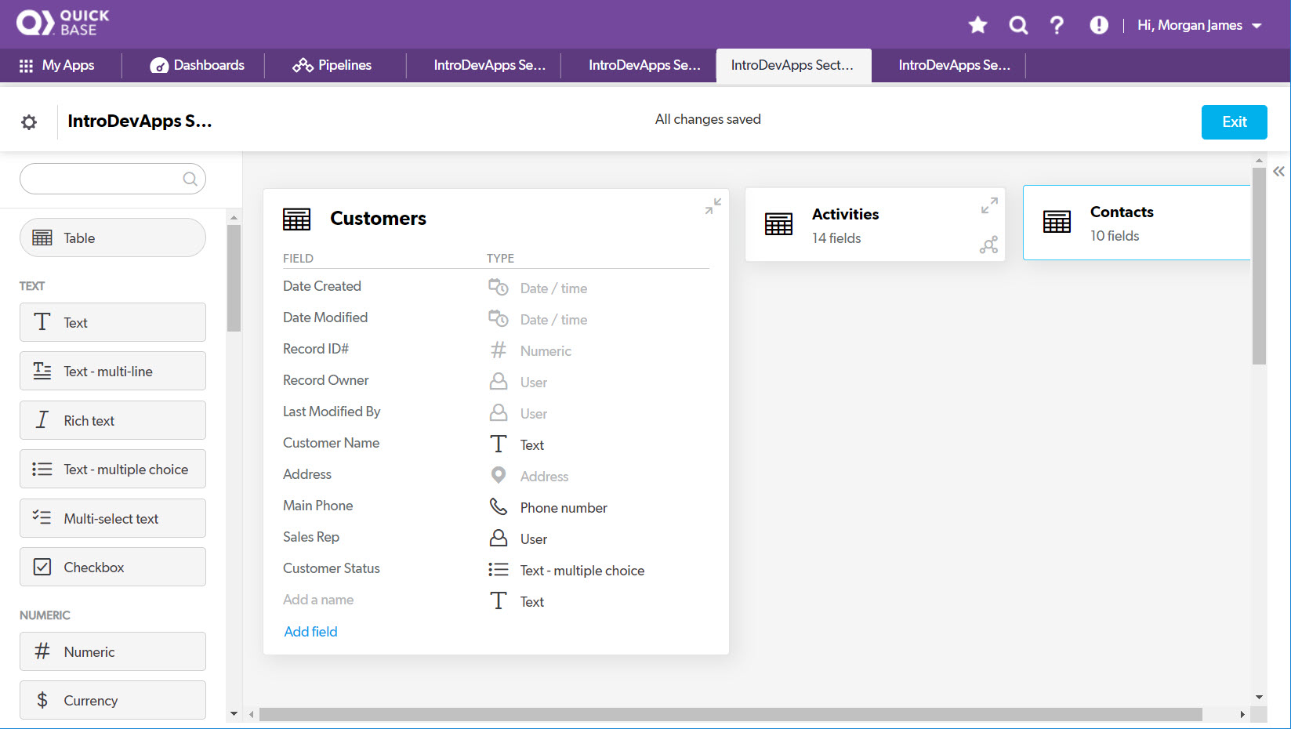This screenshot has width=1291, height=729.
Task: Expand the Activities table card
Action: pyautogui.click(x=988, y=205)
